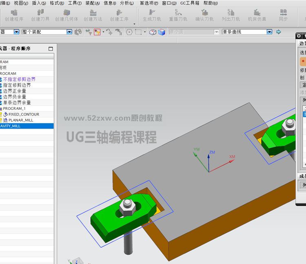
Task: Open 首选项(P) menu
Action: pos(149,3)
